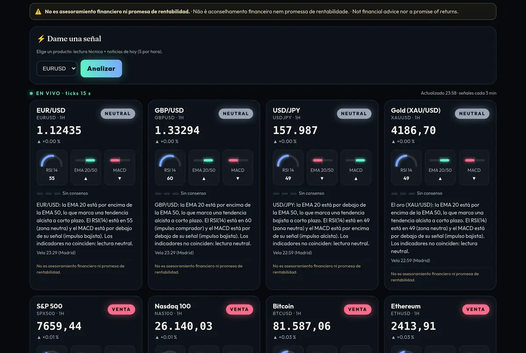
Task: Click the S&P 500 price 7659,44
Action: point(59,326)
